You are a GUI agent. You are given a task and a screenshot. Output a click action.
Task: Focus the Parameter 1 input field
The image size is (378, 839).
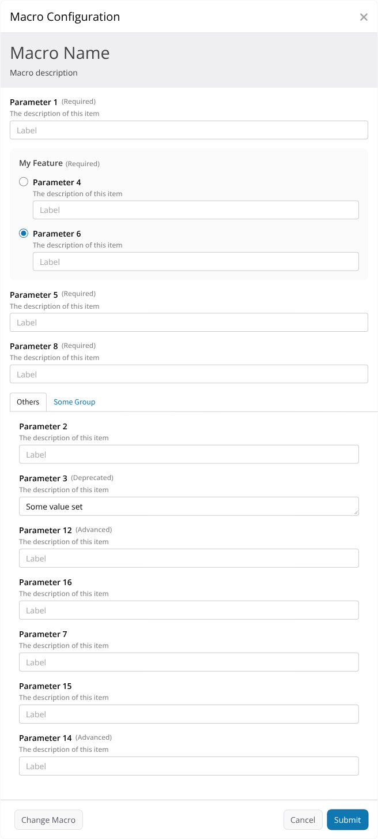pyautogui.click(x=189, y=130)
